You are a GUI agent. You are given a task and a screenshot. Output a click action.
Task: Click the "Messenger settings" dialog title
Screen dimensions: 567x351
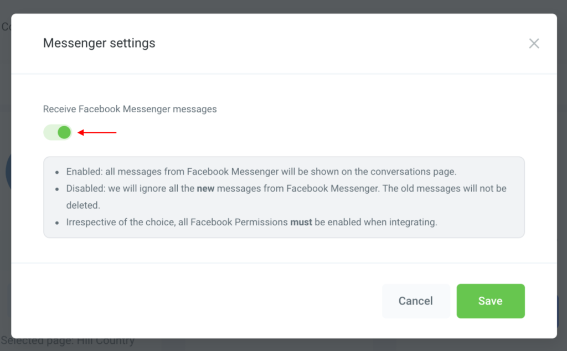(99, 43)
